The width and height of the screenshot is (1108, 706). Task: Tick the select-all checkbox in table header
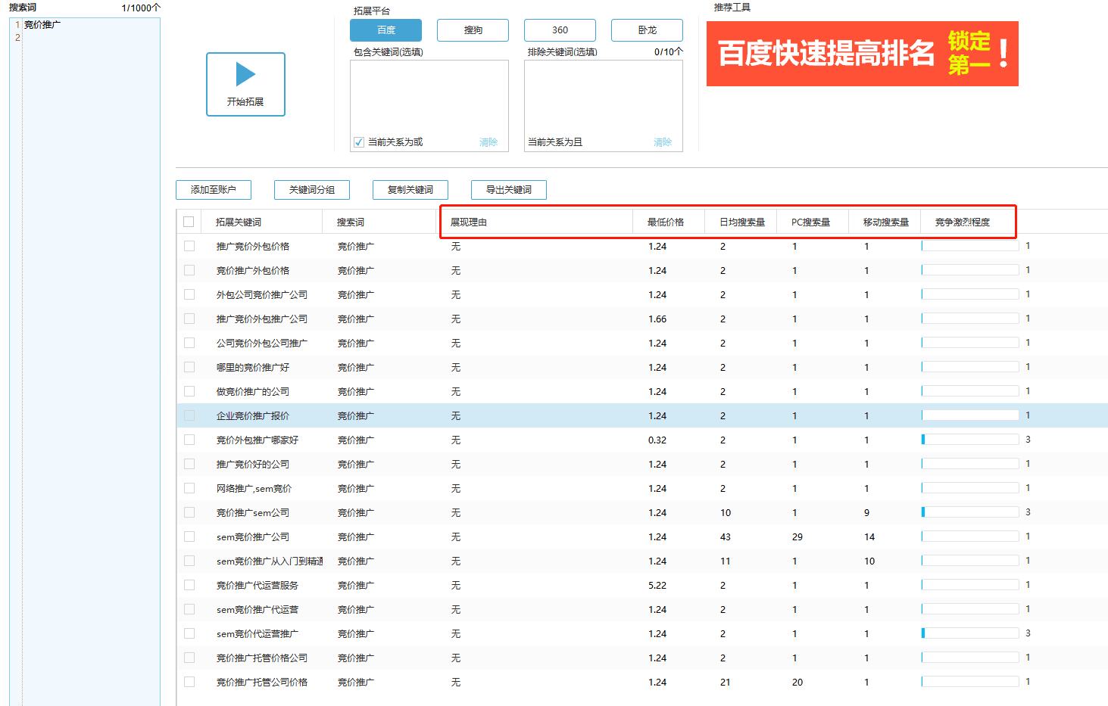[189, 222]
